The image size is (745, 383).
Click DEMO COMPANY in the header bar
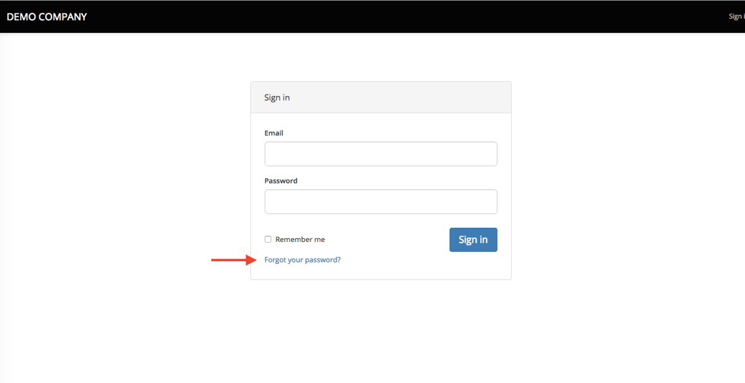tap(46, 17)
